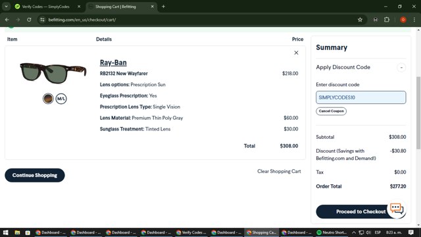The height and width of the screenshot is (237, 421).
Task: Open the Wayfarer sunglasses thumbnail
Action: point(53,73)
